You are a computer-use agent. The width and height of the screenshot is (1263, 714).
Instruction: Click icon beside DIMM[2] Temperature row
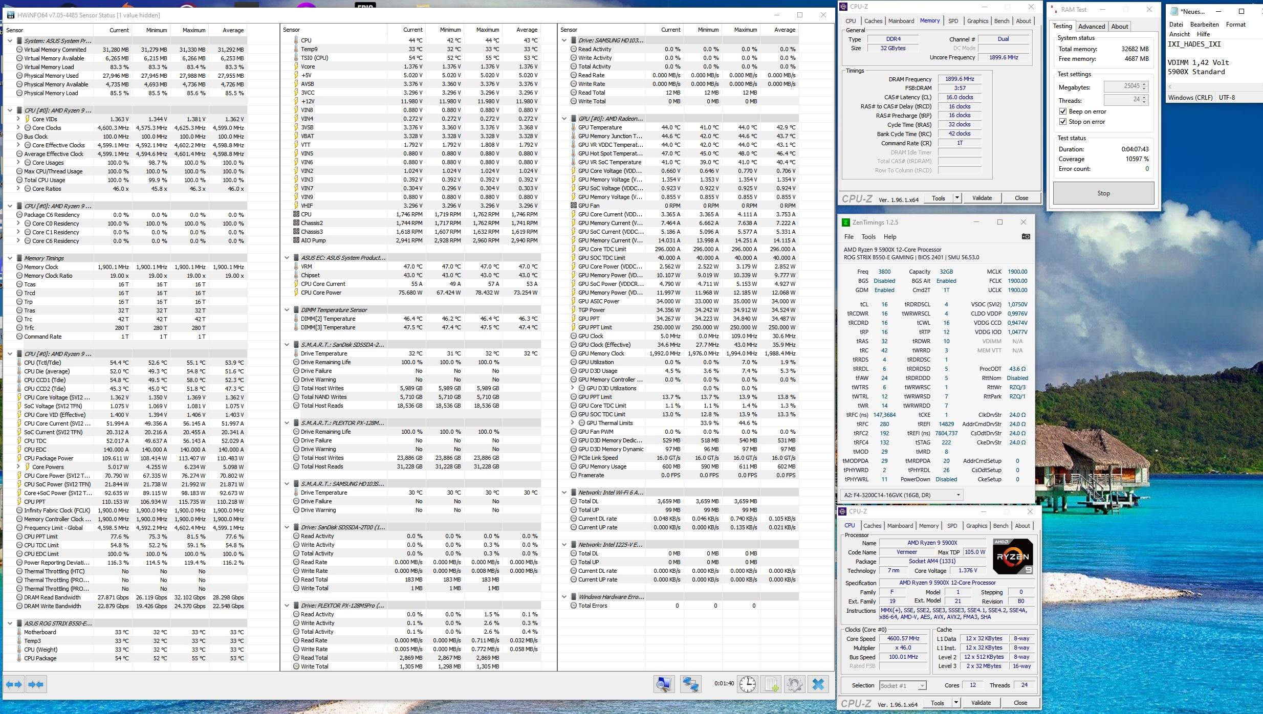pos(296,319)
